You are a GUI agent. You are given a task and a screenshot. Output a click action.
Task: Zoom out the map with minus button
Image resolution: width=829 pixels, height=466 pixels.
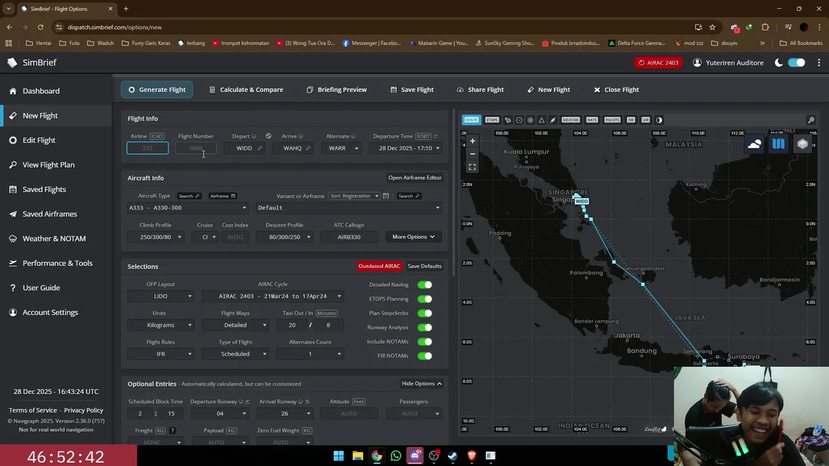(472, 154)
